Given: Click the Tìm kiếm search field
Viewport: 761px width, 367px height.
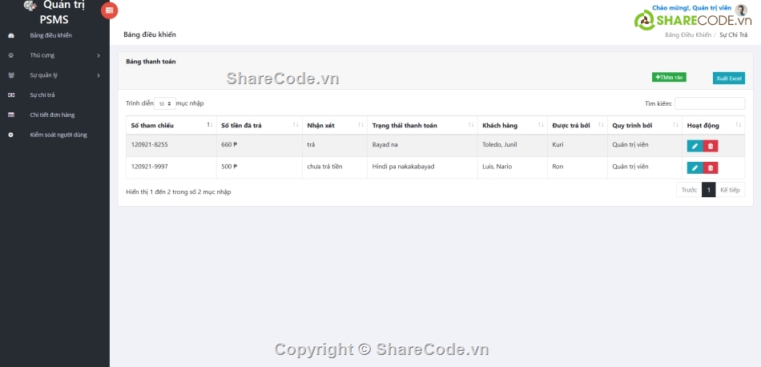Looking at the screenshot, I should click(x=709, y=103).
